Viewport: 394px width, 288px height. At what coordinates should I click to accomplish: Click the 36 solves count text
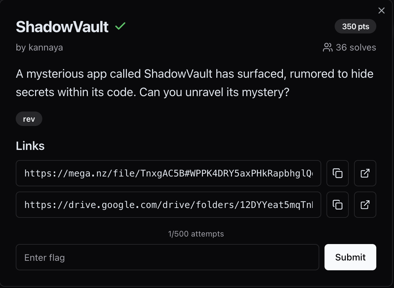[356, 48]
